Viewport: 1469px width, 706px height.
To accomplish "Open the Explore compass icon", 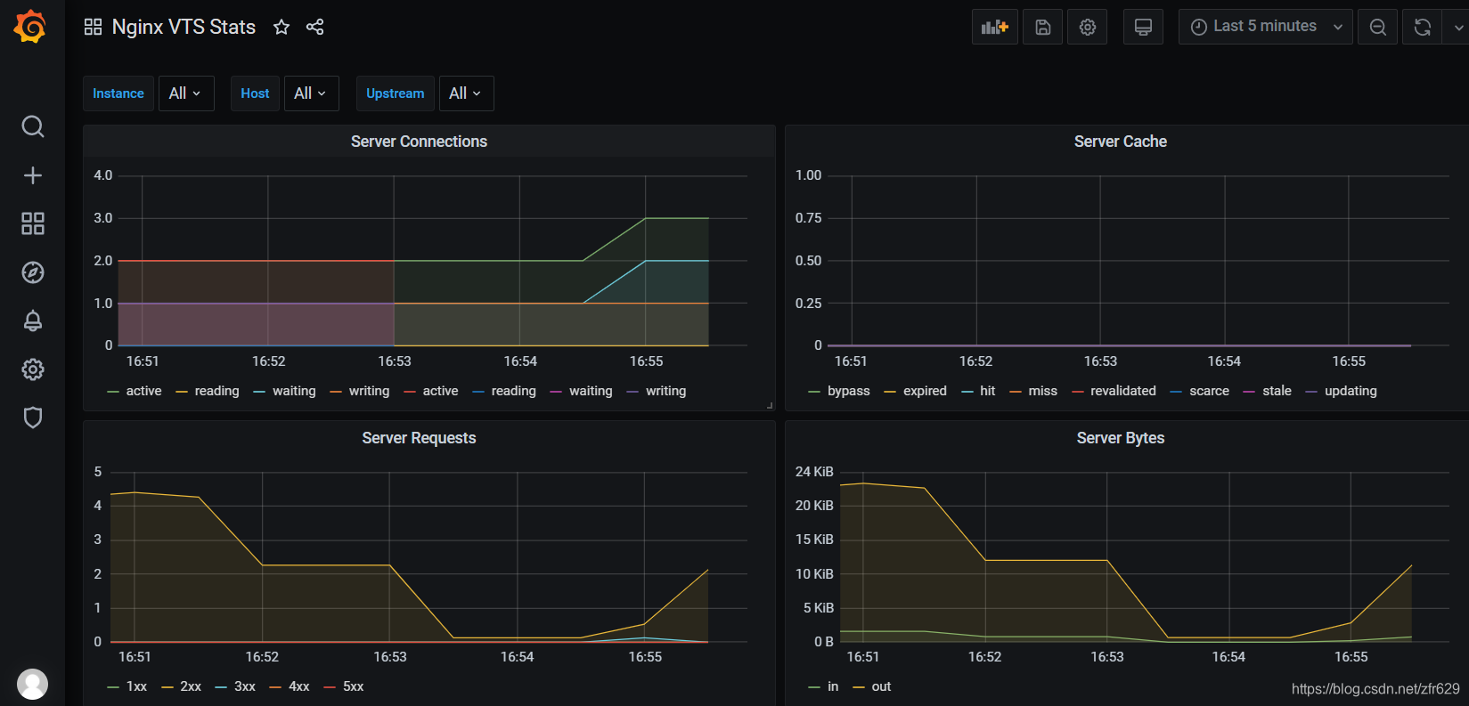I will tap(33, 272).
